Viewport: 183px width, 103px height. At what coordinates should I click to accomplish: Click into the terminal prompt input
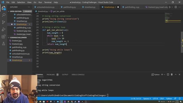coord(108,95)
